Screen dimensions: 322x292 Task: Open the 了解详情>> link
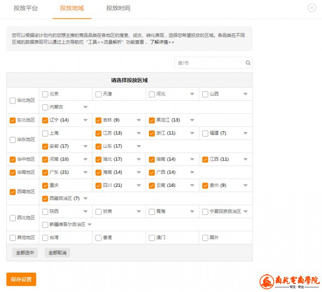tap(162, 42)
